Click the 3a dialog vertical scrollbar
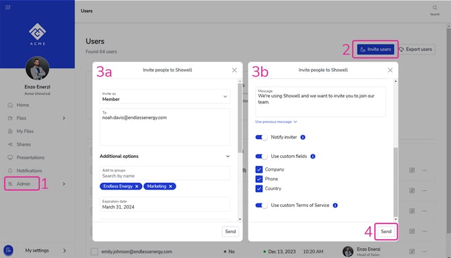451x258 pixels. click(240, 118)
